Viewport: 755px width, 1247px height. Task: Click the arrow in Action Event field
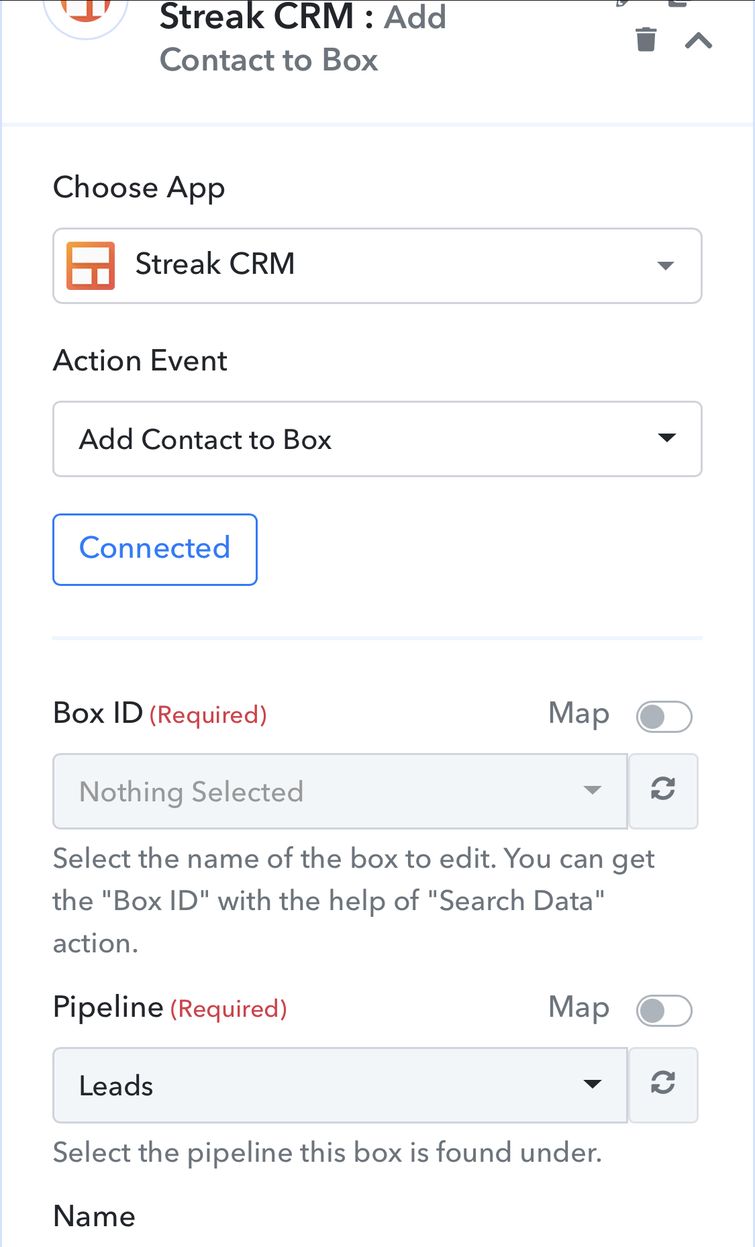tap(666, 438)
